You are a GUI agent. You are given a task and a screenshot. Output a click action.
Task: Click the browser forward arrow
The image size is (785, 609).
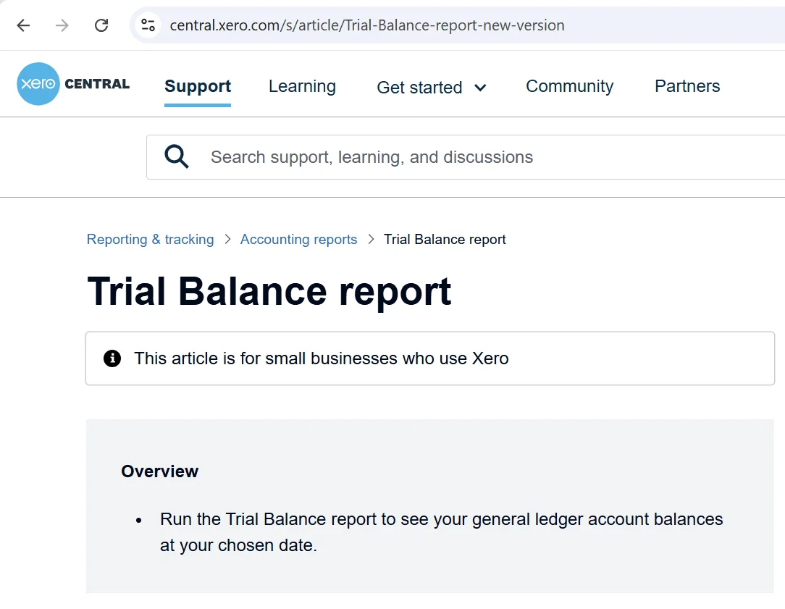point(62,25)
